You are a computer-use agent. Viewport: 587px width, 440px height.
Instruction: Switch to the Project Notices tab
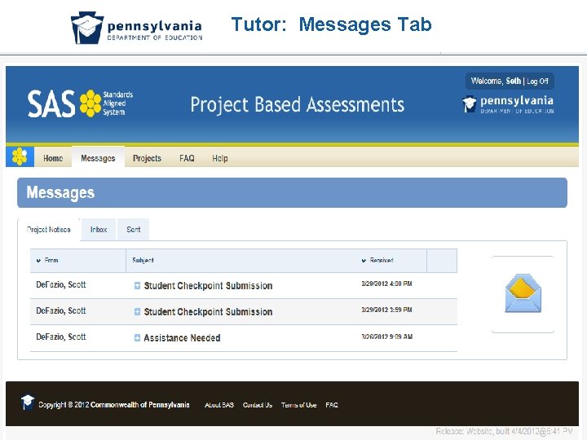(x=49, y=229)
